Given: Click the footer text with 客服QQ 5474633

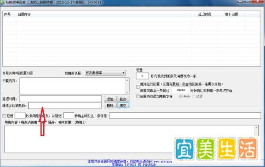Looking at the screenshot, I should click(134, 164).
